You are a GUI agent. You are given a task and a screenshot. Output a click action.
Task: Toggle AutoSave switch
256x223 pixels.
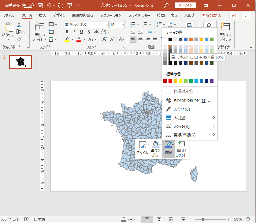pyautogui.click(x=28, y=6)
